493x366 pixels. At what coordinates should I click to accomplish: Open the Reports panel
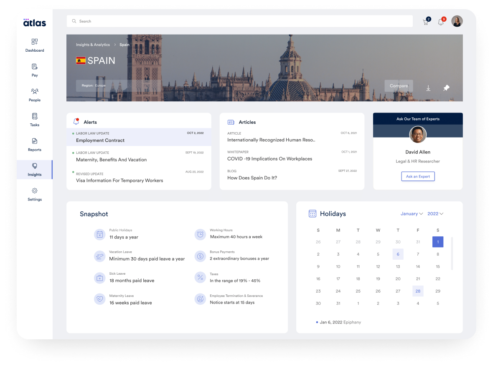pyautogui.click(x=35, y=144)
